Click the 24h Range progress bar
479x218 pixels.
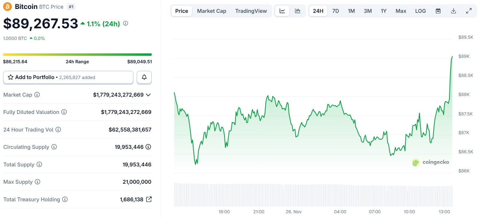pos(77,55)
